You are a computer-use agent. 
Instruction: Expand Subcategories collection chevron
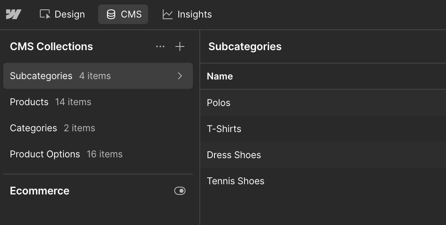point(180,76)
